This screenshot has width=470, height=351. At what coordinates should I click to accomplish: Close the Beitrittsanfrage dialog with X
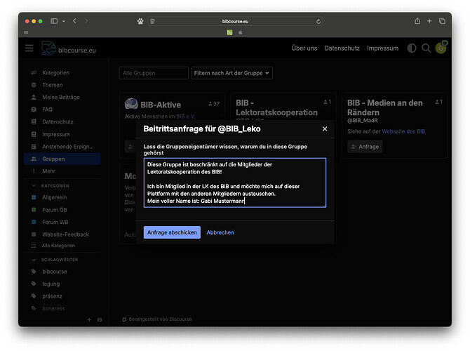(x=325, y=129)
